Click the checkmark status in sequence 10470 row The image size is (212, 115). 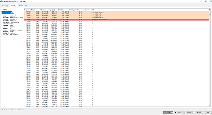point(92,40)
